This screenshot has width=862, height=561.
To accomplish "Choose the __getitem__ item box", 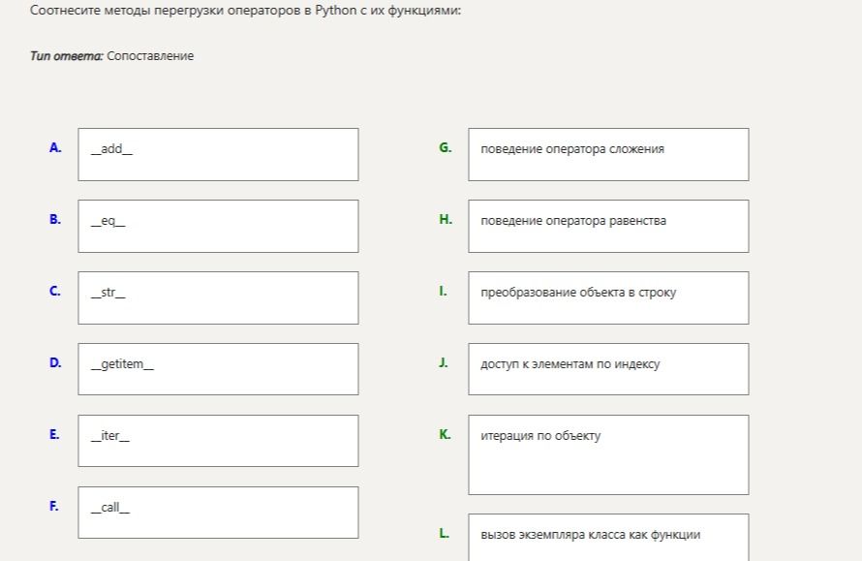I will [218, 369].
